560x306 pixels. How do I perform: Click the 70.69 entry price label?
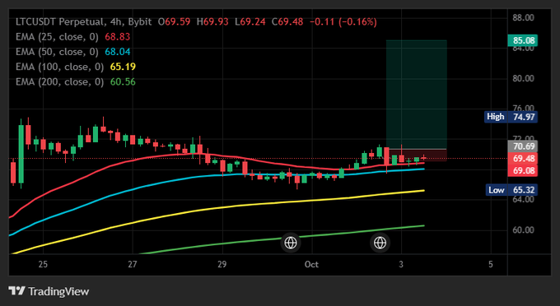coord(522,146)
